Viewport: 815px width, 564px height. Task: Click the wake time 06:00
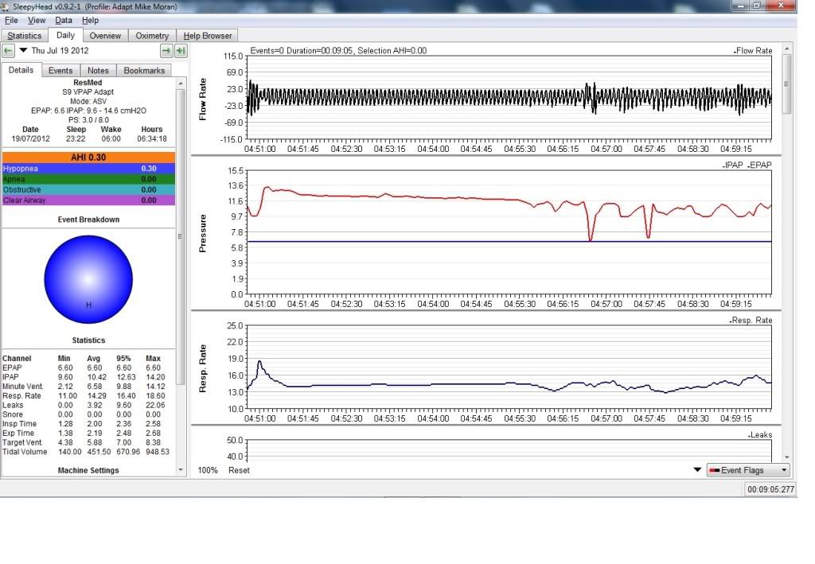(111, 138)
